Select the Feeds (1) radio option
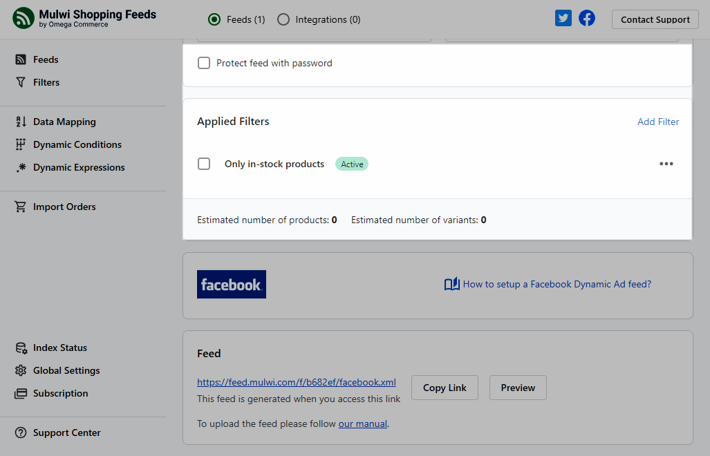Screen dimensions: 710x456 [x=214, y=20]
